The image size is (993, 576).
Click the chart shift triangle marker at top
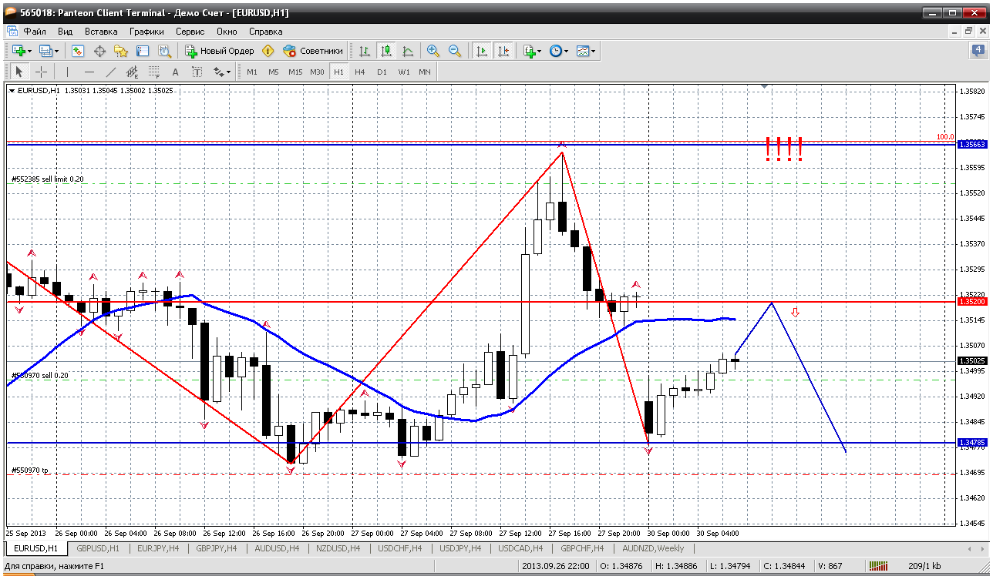[x=765, y=86]
